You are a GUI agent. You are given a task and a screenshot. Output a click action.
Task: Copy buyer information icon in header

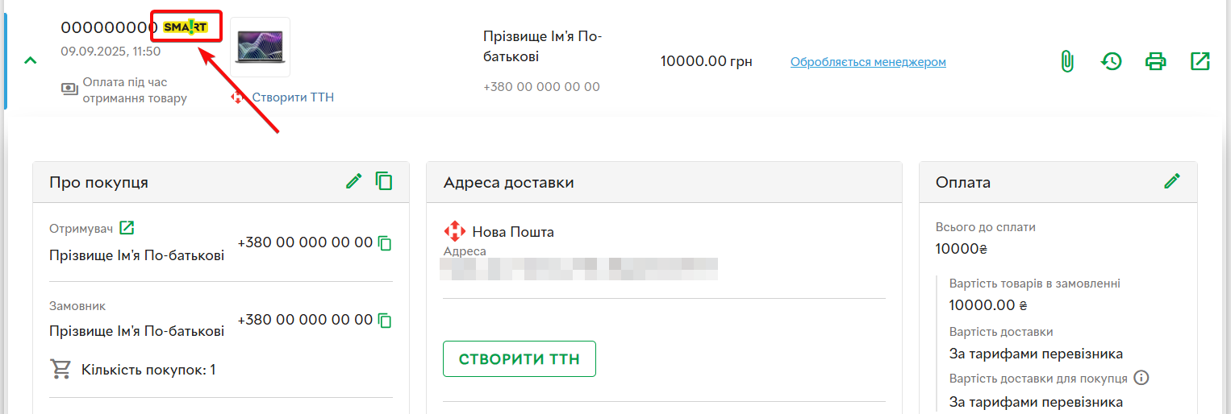coord(384,181)
